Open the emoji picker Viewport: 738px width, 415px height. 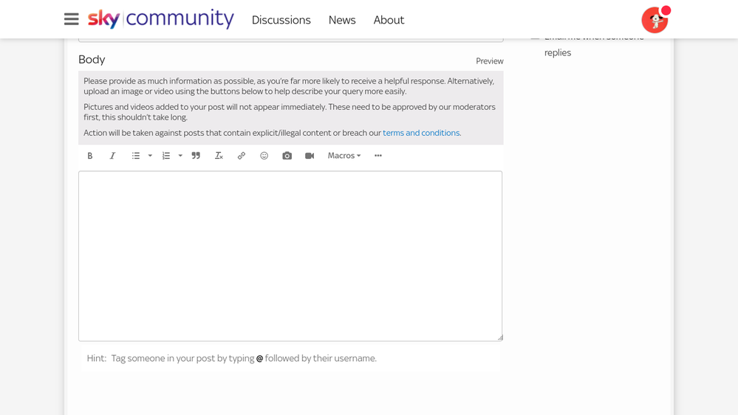tap(264, 156)
